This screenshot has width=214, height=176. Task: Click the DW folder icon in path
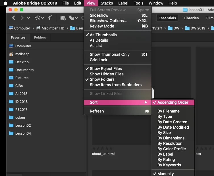point(170,28)
